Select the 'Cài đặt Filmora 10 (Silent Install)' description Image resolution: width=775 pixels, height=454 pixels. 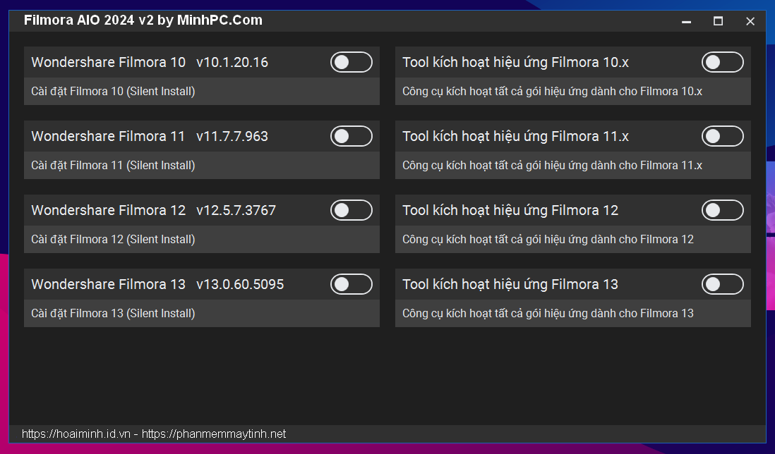(113, 92)
